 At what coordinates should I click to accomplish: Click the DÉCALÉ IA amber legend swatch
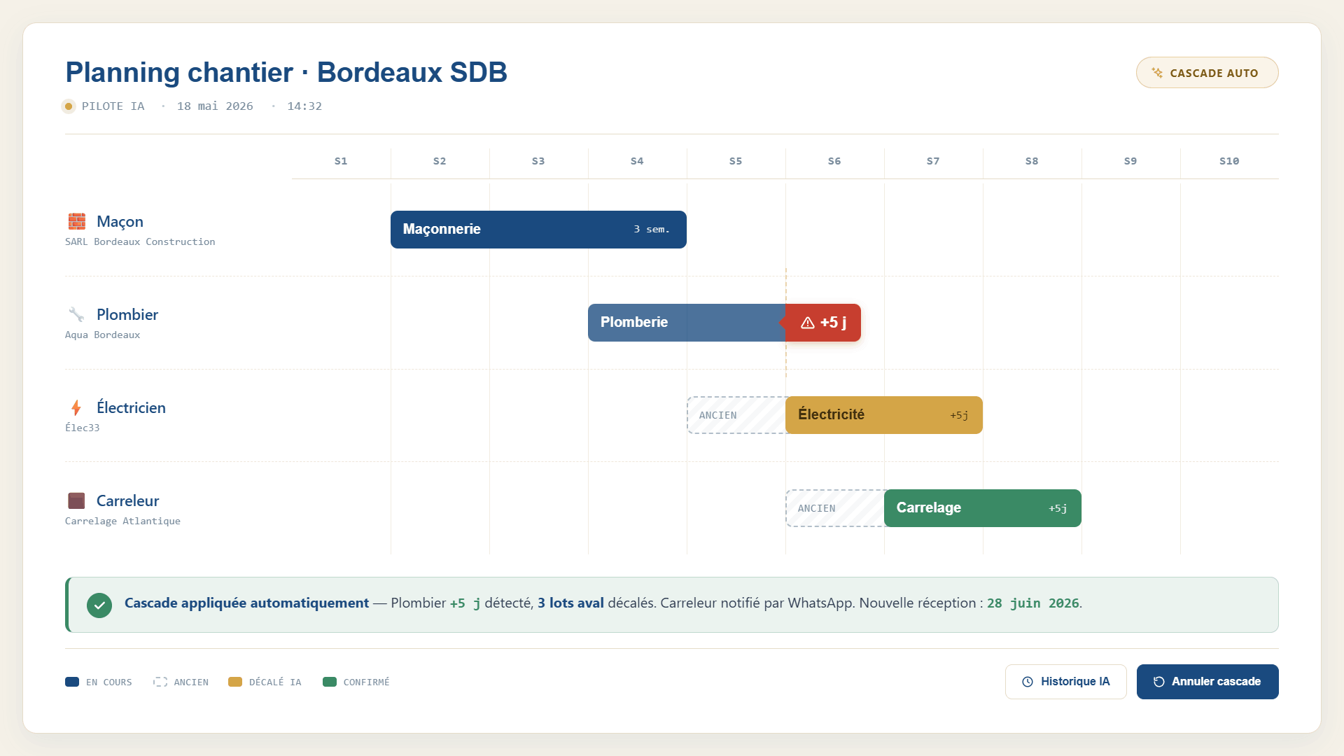pyautogui.click(x=235, y=682)
